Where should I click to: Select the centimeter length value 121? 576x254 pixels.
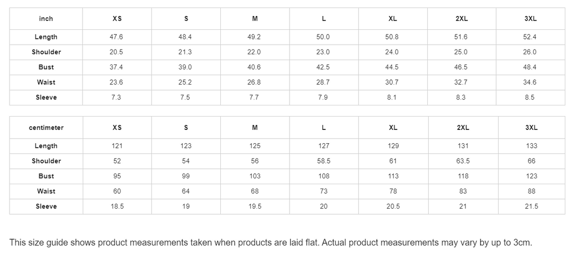click(117, 146)
